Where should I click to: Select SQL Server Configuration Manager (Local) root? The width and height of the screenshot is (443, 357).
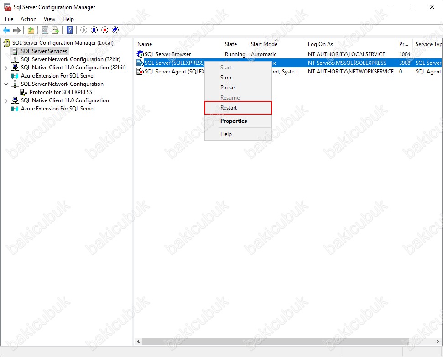(x=63, y=43)
